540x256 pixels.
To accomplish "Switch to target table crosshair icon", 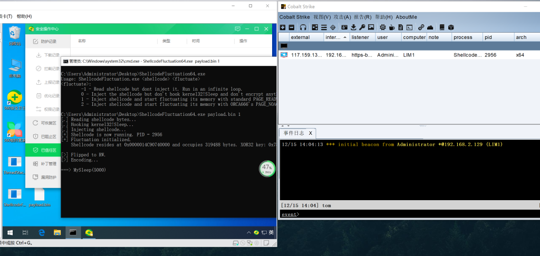I will [333, 27].
